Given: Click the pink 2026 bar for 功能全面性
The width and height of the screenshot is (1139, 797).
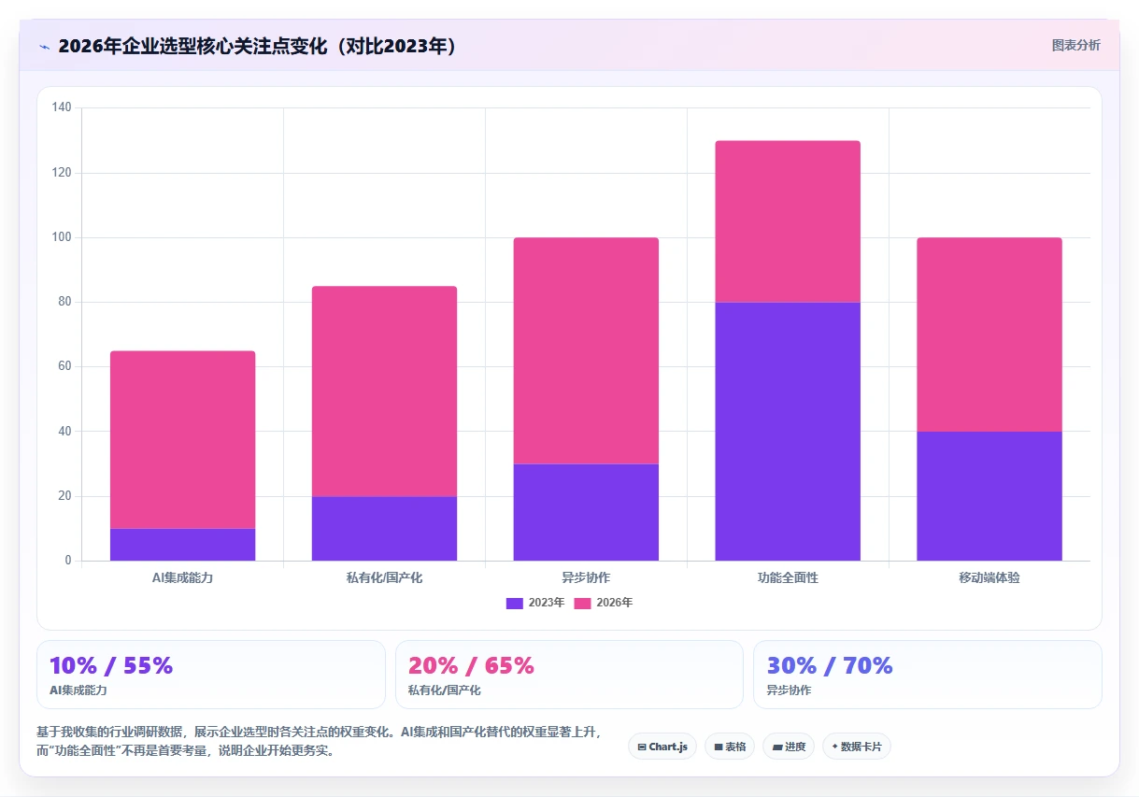Looking at the screenshot, I should pyautogui.click(x=788, y=221).
